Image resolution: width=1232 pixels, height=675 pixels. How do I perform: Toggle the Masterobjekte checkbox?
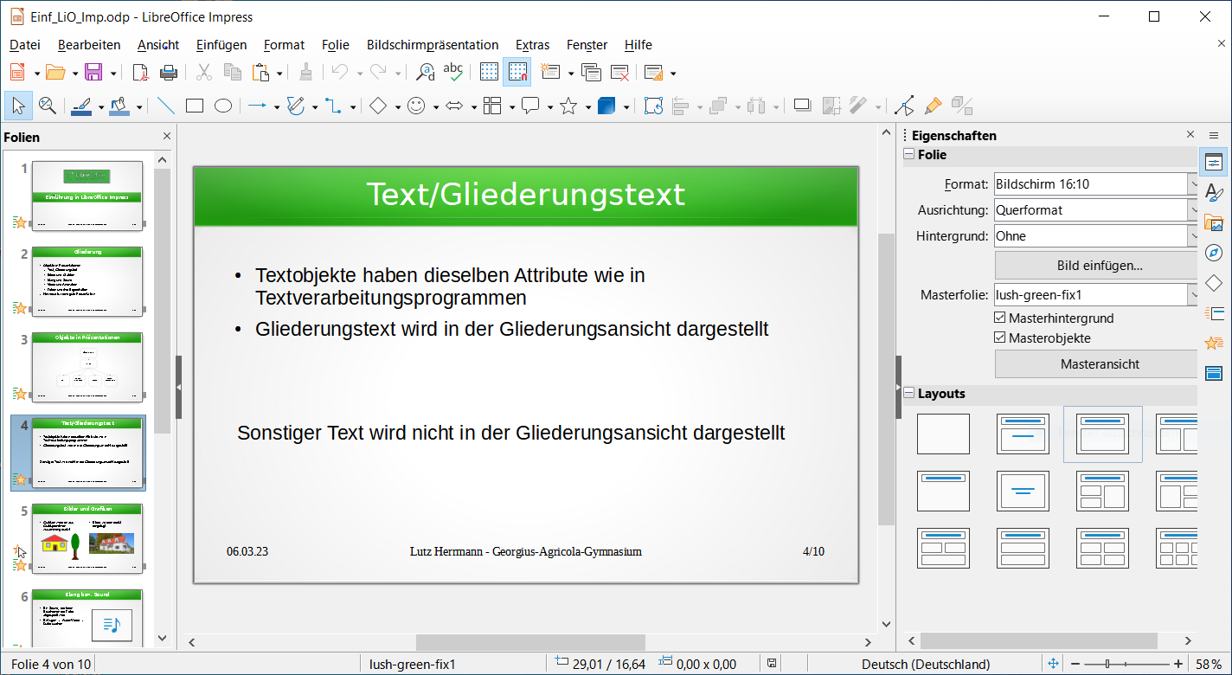(1001, 338)
